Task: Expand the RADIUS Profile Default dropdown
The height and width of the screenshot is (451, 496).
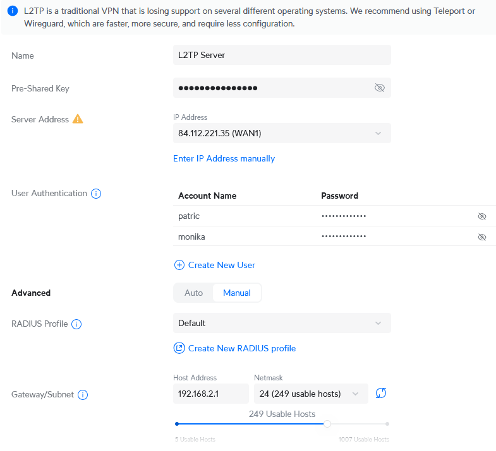Action: pos(282,323)
